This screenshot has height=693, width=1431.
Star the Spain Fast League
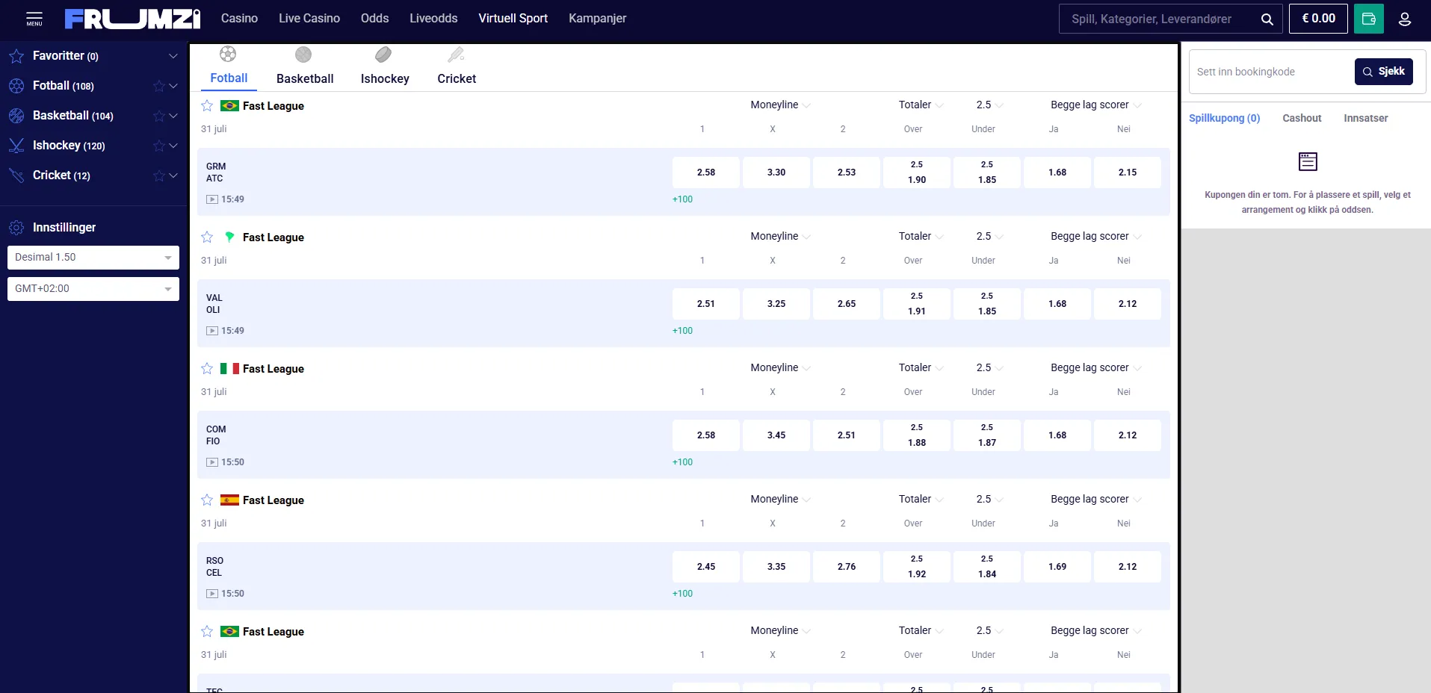click(207, 500)
